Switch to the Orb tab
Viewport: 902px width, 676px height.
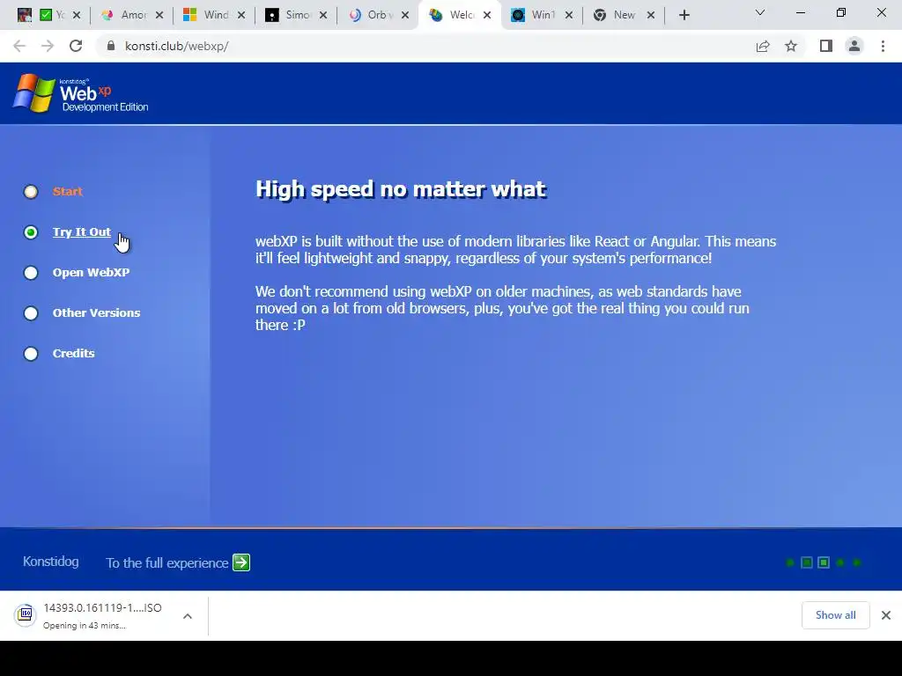coord(378,15)
